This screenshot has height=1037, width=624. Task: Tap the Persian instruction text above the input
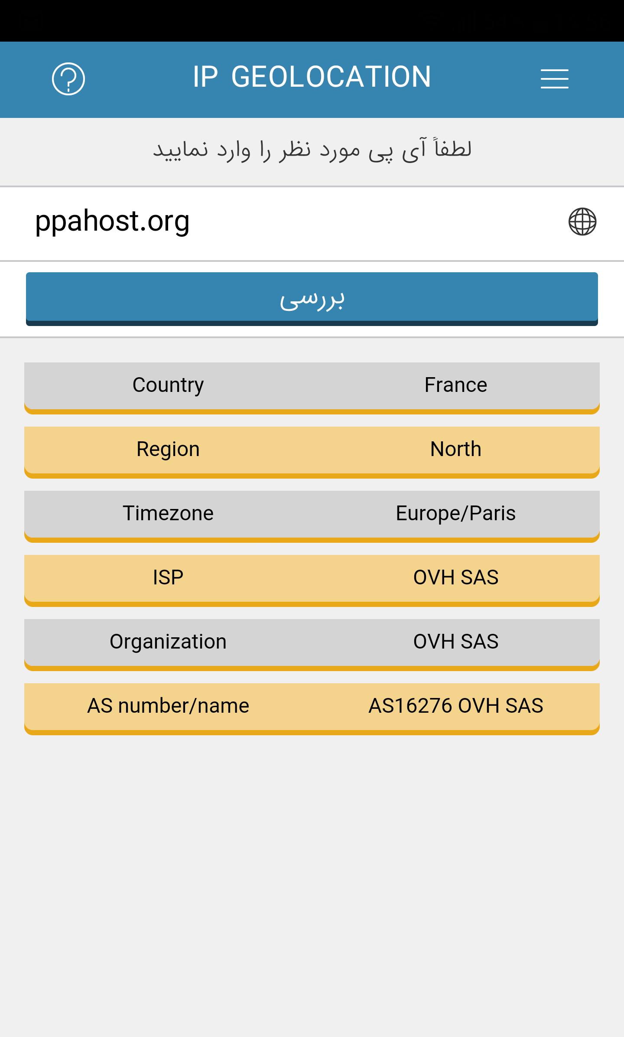pos(312,150)
